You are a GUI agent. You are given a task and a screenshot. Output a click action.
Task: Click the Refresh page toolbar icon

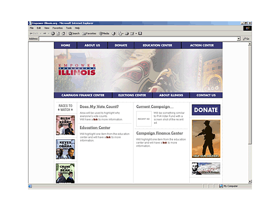pyautogui.click(x=58, y=34)
